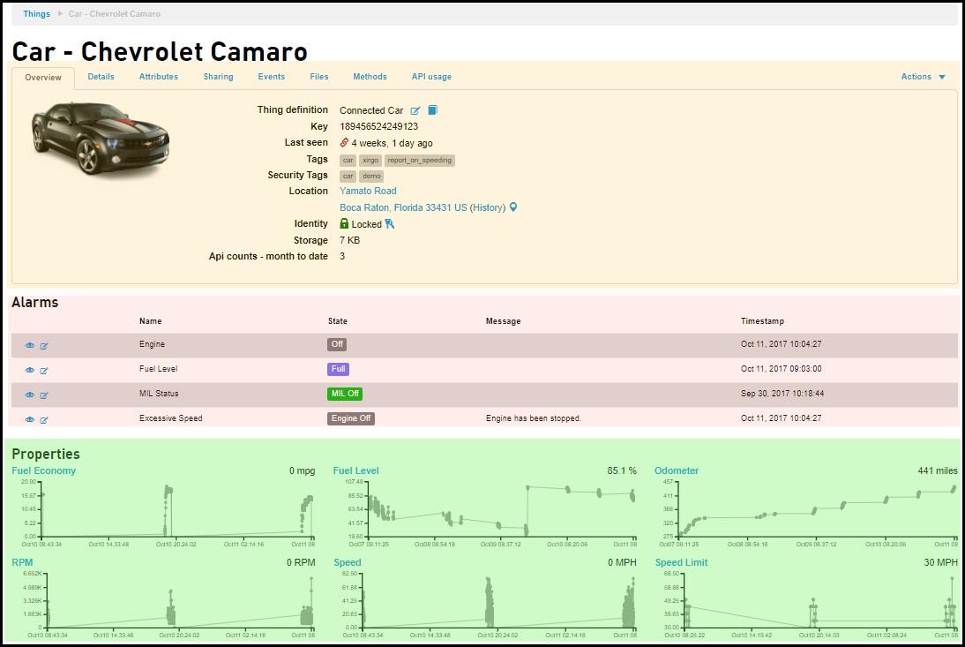
Task: Click the '85.1 %' fuel level value
Action: (x=622, y=470)
